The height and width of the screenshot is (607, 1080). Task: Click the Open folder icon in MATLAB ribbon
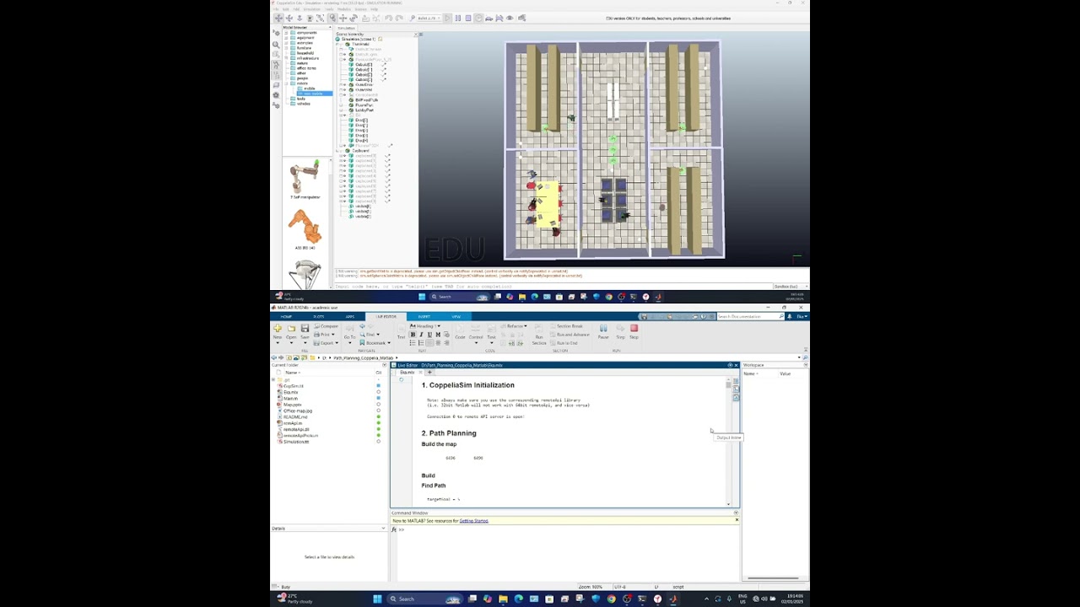coord(291,328)
